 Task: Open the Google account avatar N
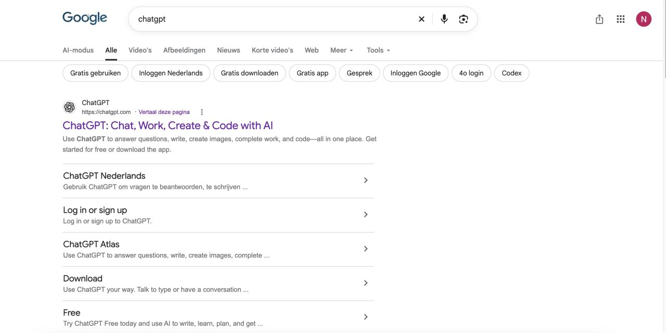[644, 19]
